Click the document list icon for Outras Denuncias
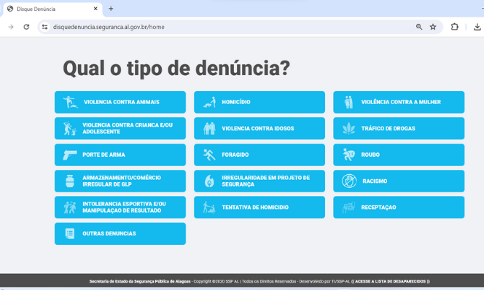484x290 pixels. click(x=70, y=234)
